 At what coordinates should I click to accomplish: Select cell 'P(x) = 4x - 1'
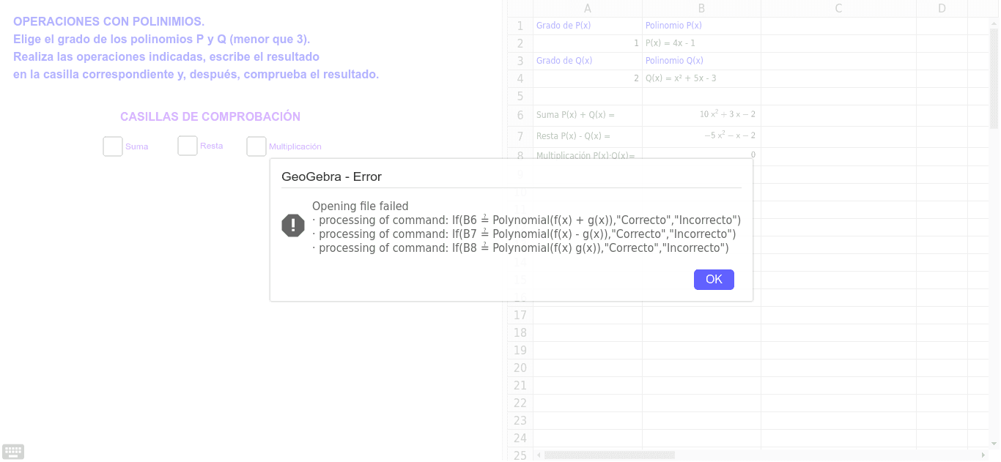tap(702, 43)
